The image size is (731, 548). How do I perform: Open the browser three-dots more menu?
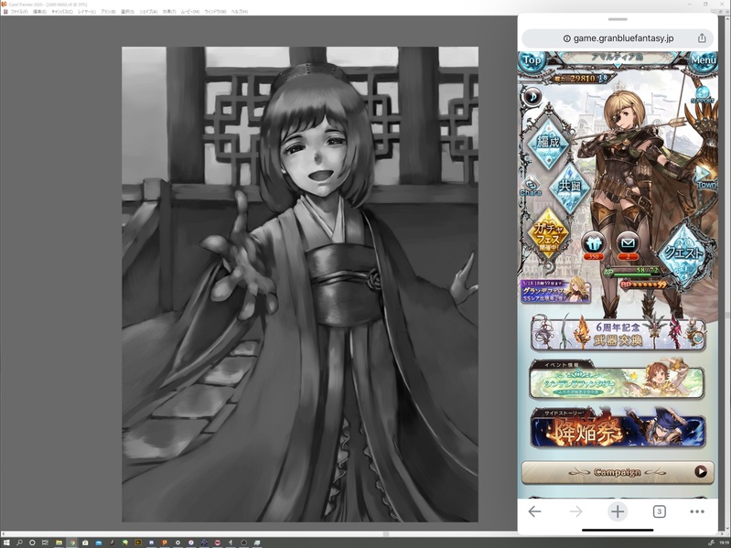pyautogui.click(x=697, y=511)
